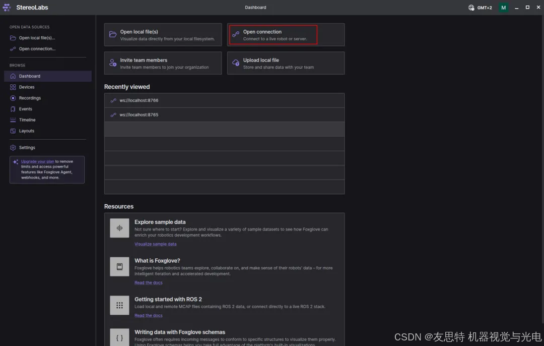544x346 pixels.
Task: Click link icon on Open connection card
Action: point(236,34)
